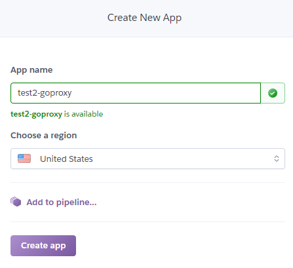Click the green availability checkmark icon
293x268 pixels.
pos(273,93)
